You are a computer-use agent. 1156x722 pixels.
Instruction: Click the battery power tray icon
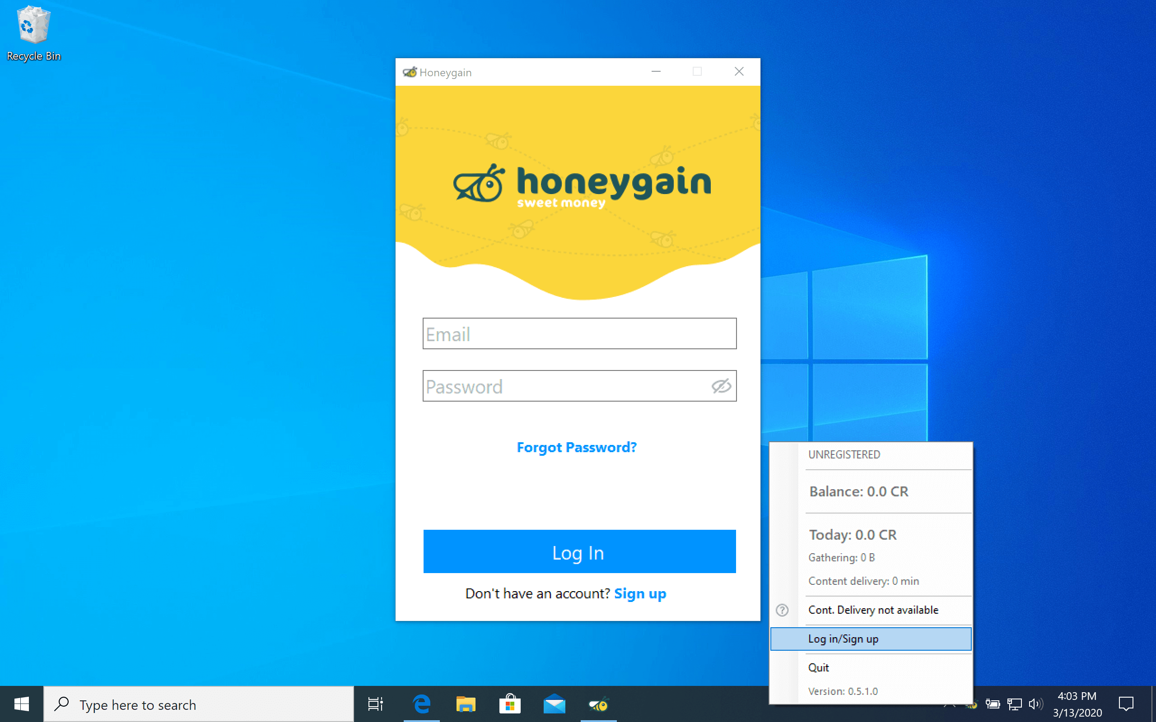point(993,704)
